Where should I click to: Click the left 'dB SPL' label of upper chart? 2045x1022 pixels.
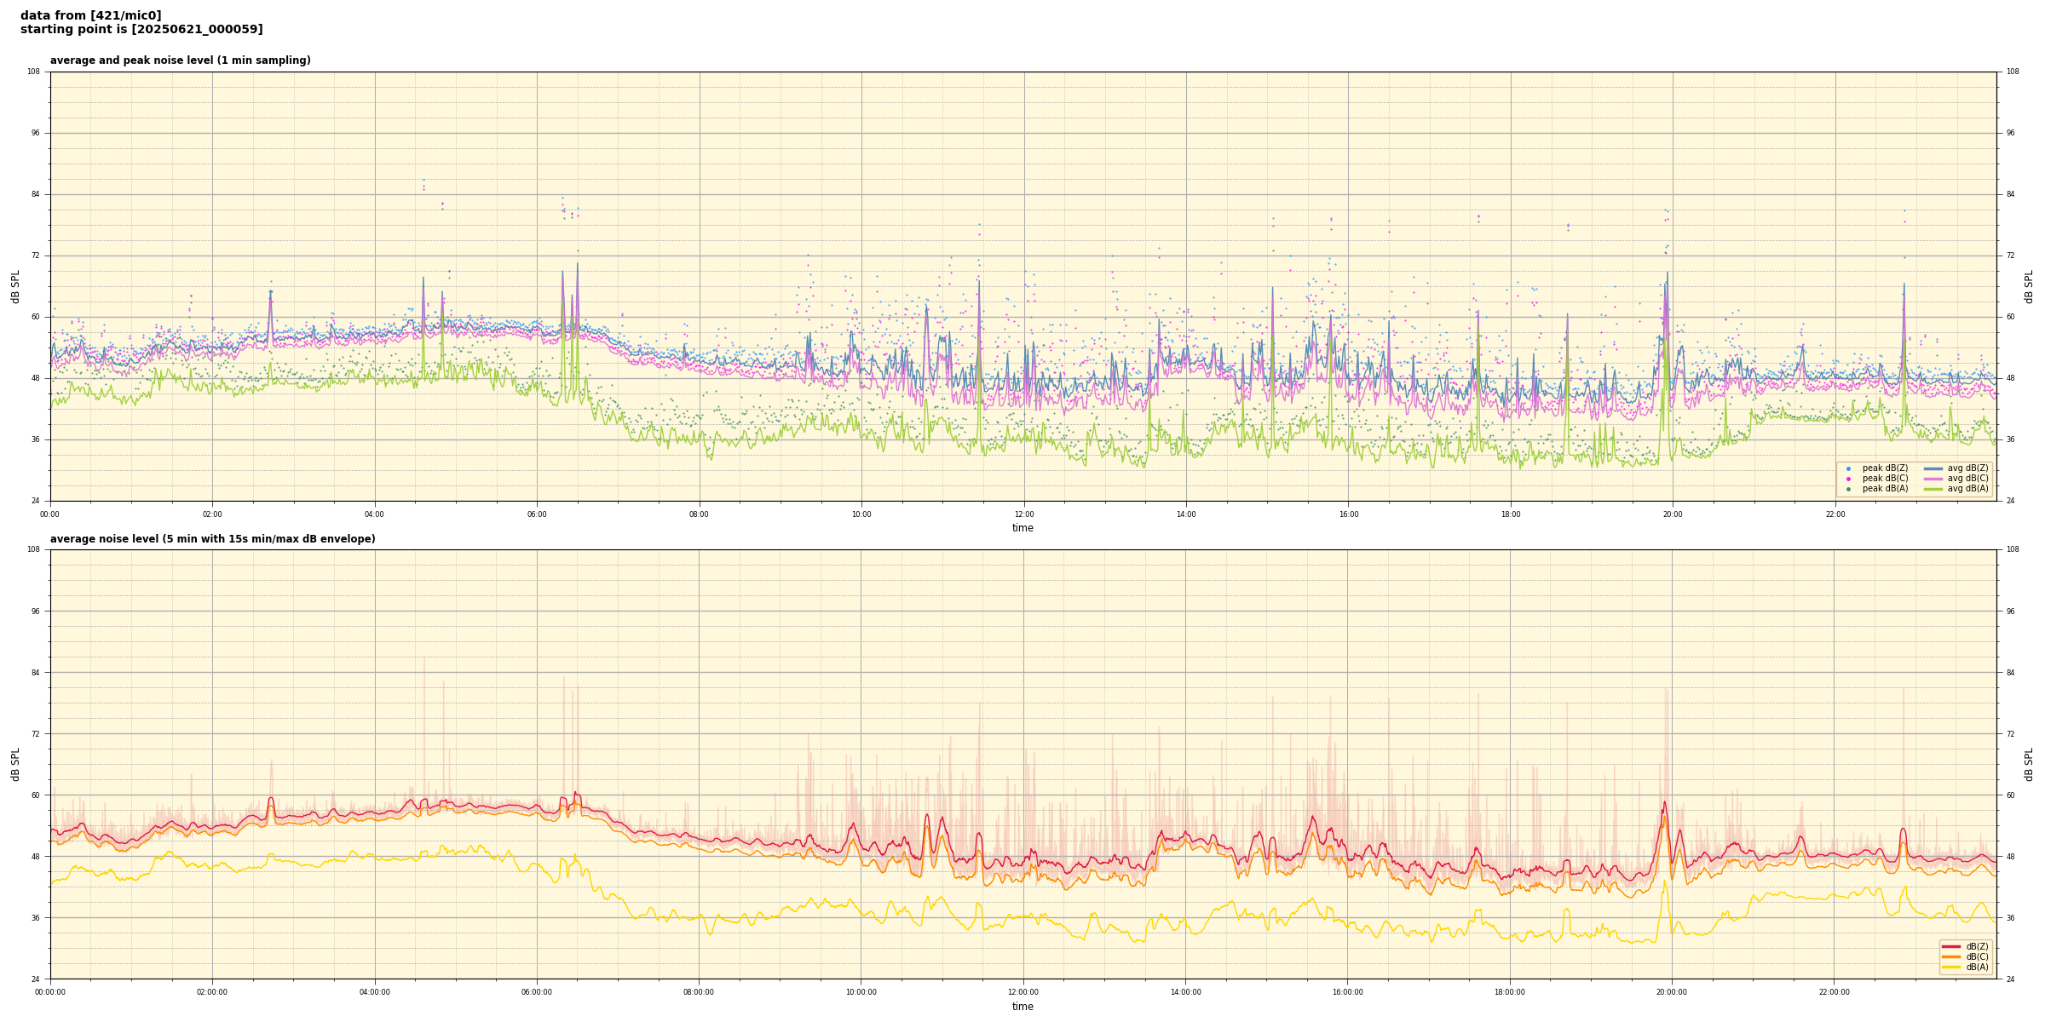pyautogui.click(x=15, y=286)
